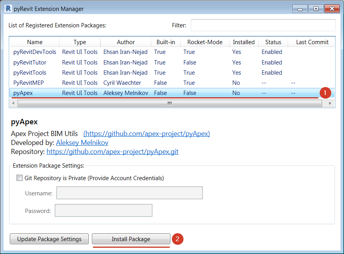Select the PyRevitMEP package row

[x=172, y=83]
